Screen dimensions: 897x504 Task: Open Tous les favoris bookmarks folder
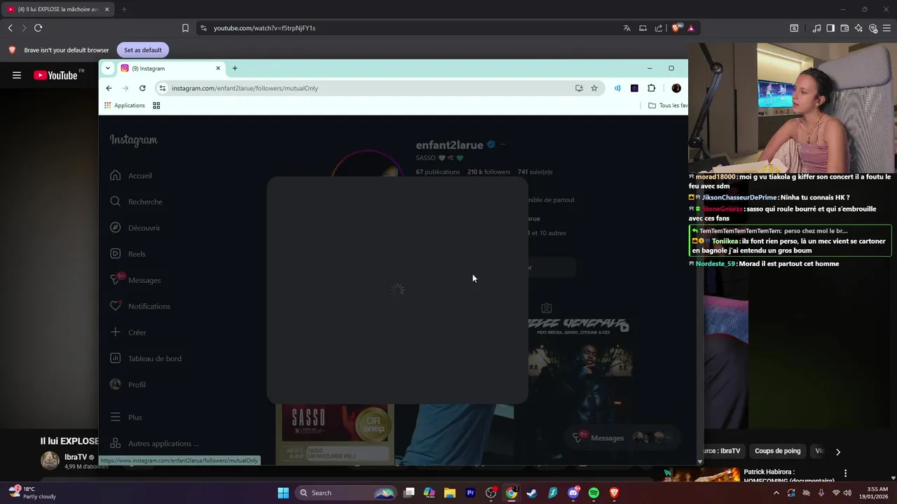pyautogui.click(x=667, y=106)
